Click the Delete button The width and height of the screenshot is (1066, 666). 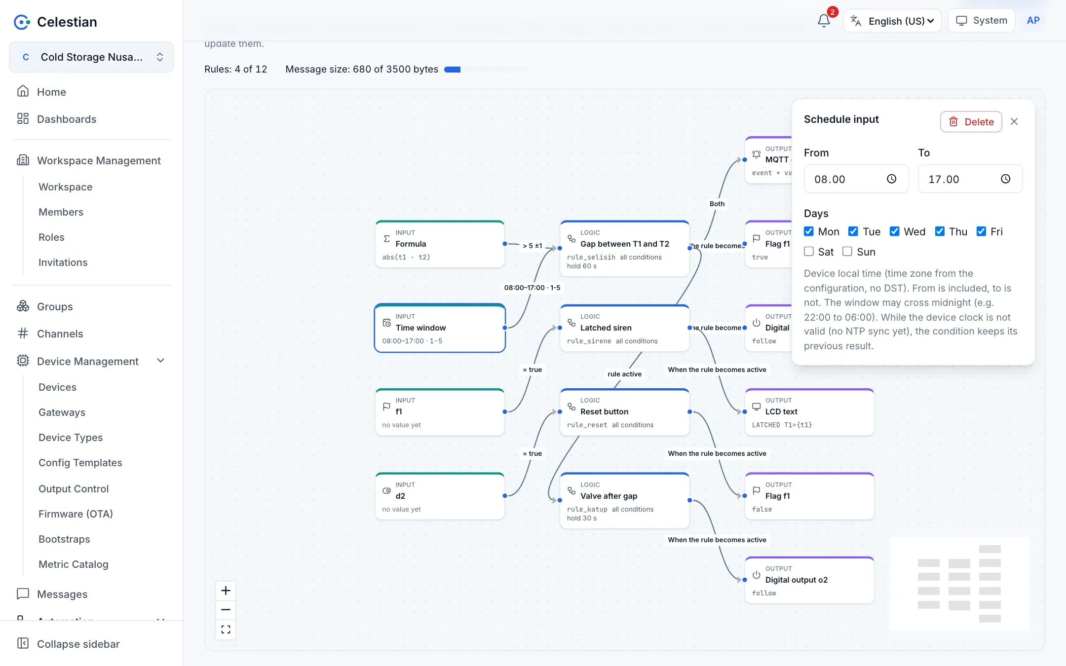pos(971,122)
